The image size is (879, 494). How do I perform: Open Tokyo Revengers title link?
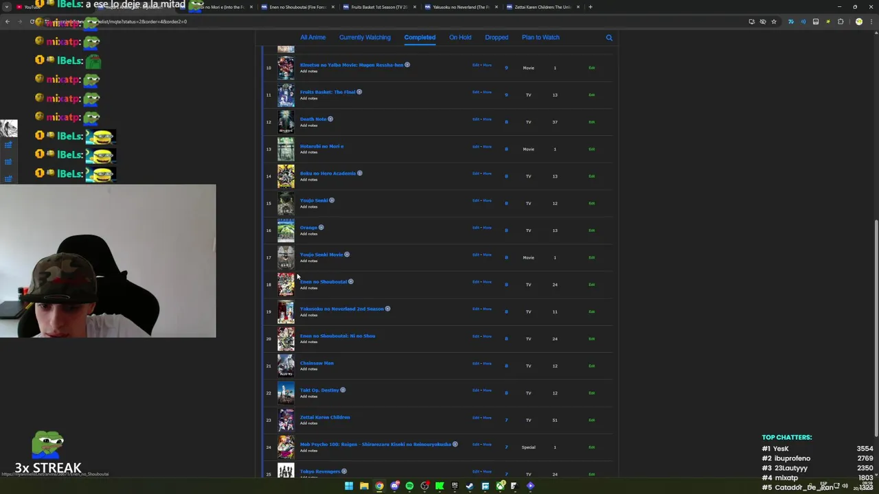[x=320, y=471]
